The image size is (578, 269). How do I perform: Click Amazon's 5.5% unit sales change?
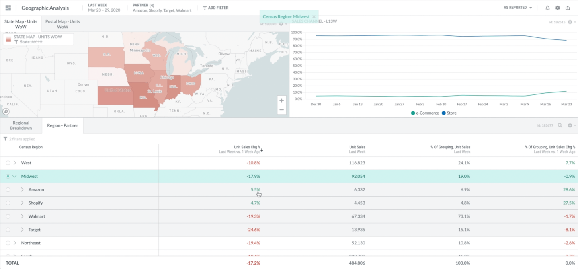tap(255, 189)
